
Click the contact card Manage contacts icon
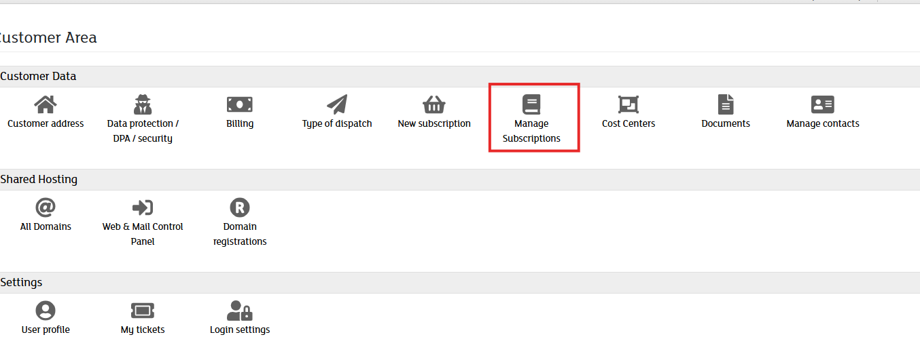click(823, 104)
